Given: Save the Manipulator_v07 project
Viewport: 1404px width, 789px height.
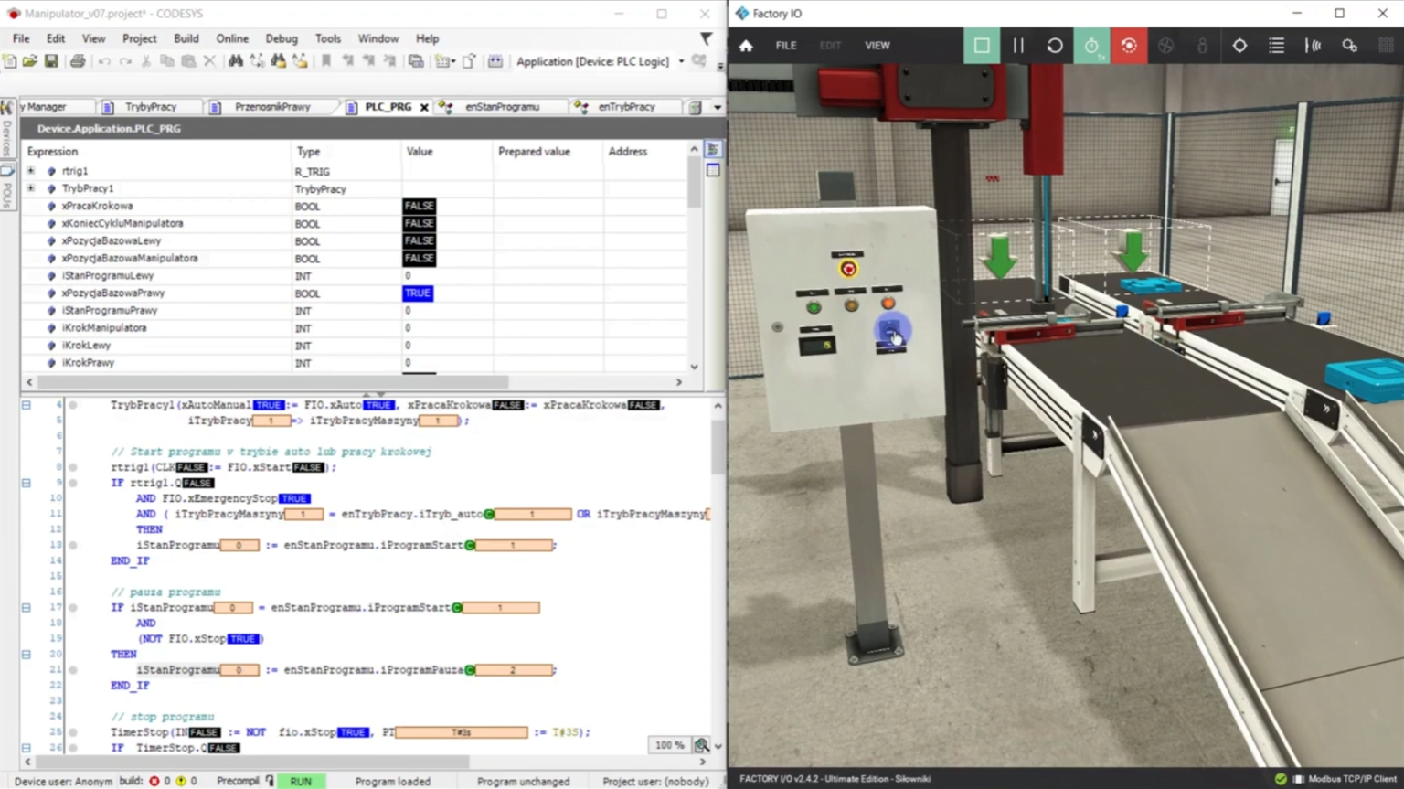Looking at the screenshot, I should (x=50, y=60).
